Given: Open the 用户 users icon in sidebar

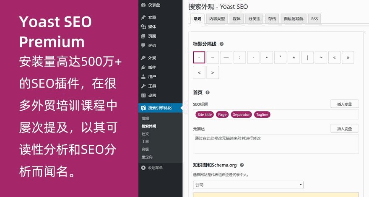Looking at the screenshot, I should [x=143, y=77].
